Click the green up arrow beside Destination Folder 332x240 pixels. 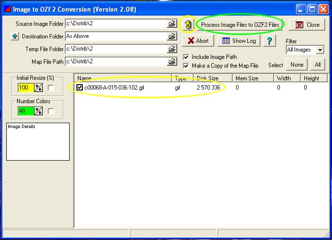pos(15,37)
